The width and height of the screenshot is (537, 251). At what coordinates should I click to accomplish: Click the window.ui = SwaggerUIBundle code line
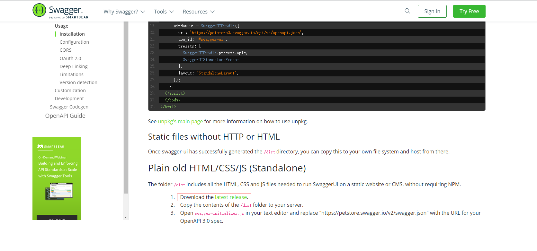[206, 26]
